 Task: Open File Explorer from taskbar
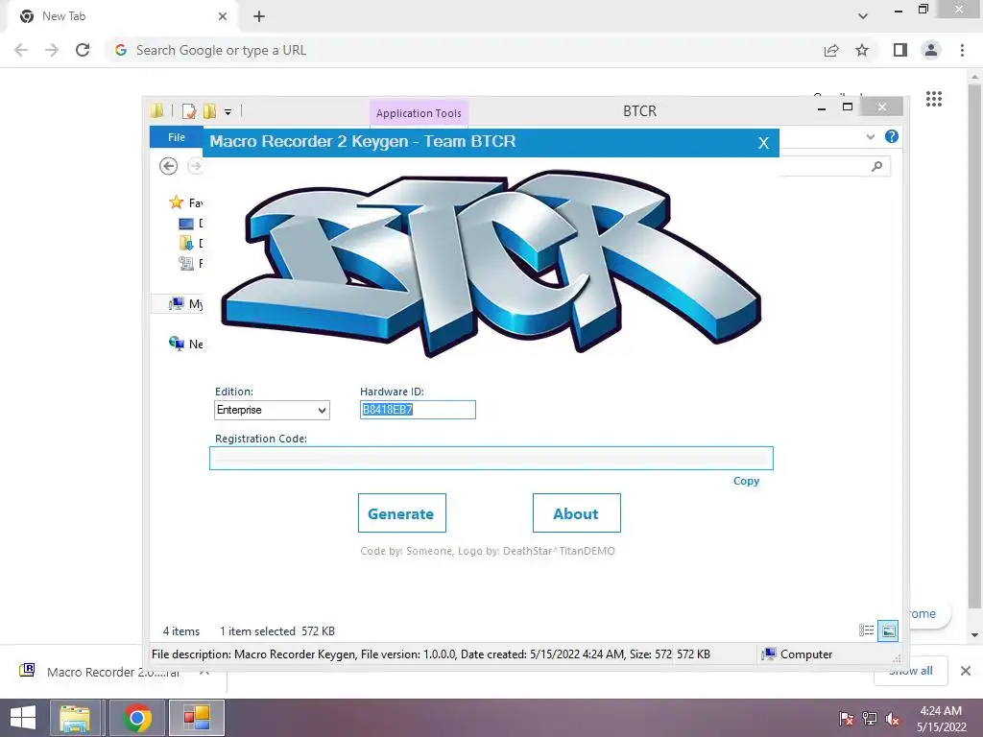(x=75, y=718)
